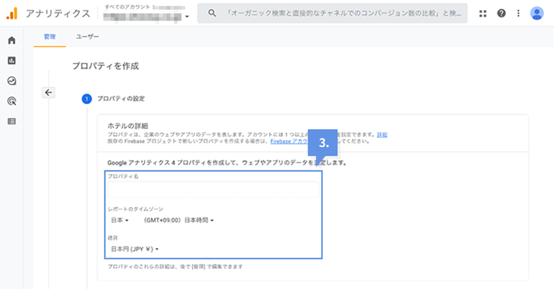Open the three-dot more options menu

point(518,13)
